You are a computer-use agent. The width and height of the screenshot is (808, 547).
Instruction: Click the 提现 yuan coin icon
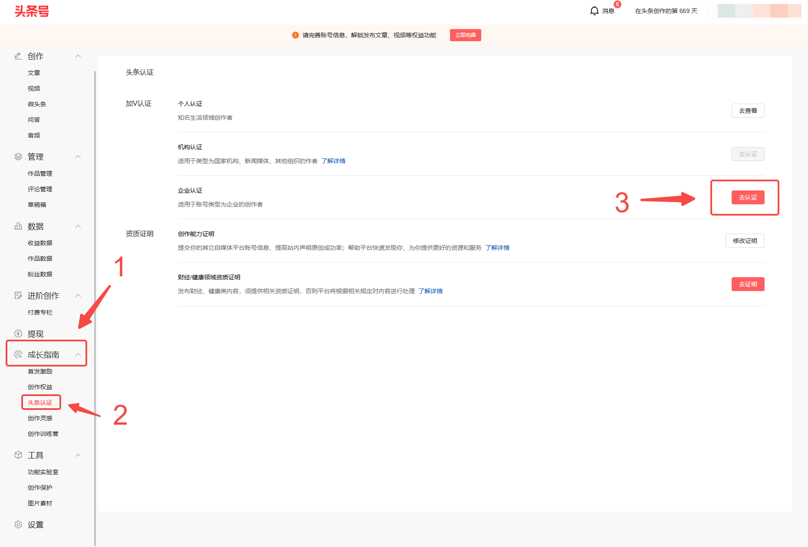18,334
